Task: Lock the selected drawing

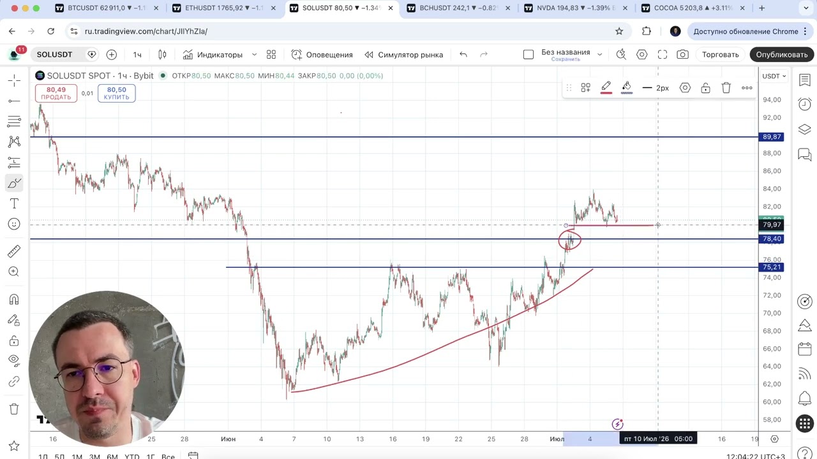Action: (705, 88)
